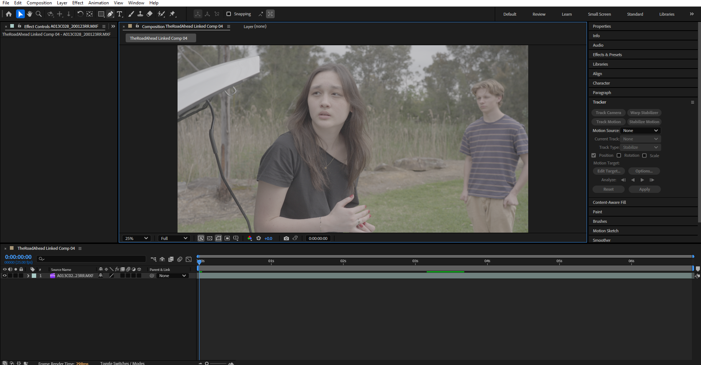The height and width of the screenshot is (365, 701).
Task: Adjust the +0.0 exposure control
Action: 268,238
